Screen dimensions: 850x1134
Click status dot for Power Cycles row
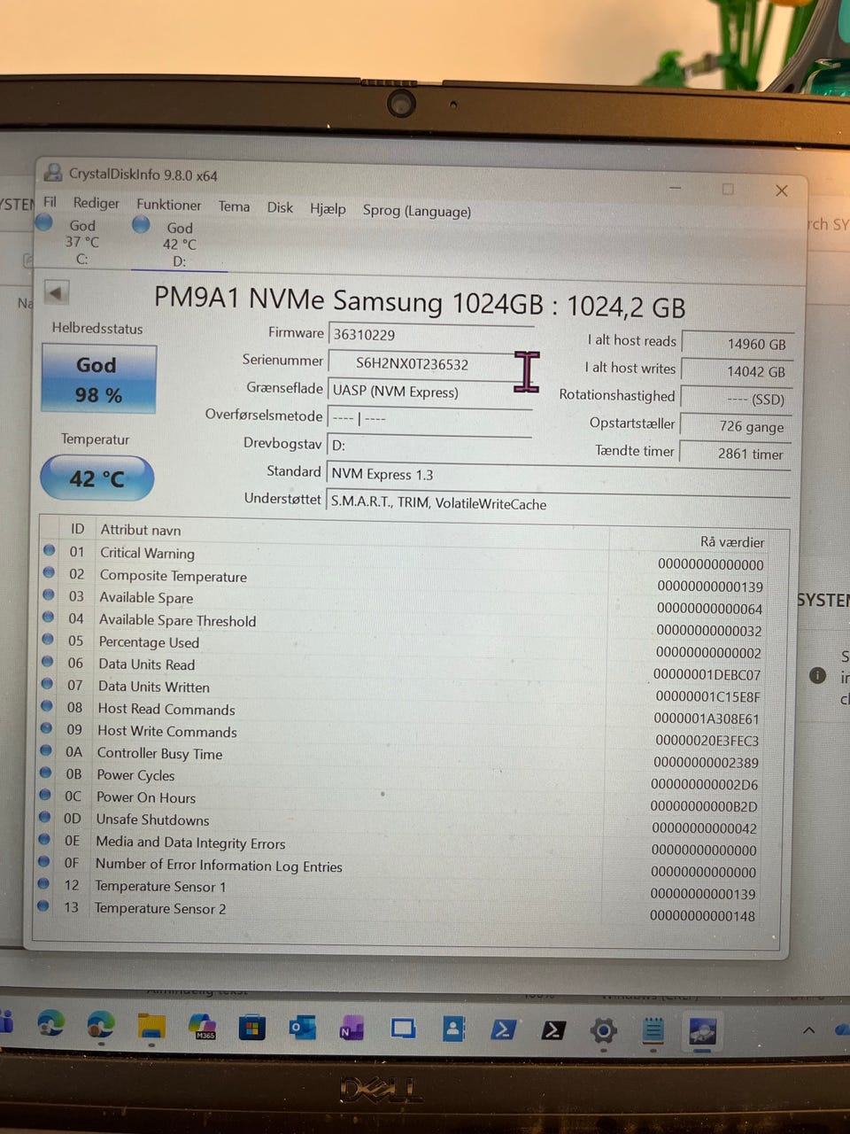click(x=46, y=773)
